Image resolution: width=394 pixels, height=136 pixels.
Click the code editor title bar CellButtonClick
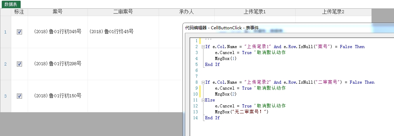[222, 28]
